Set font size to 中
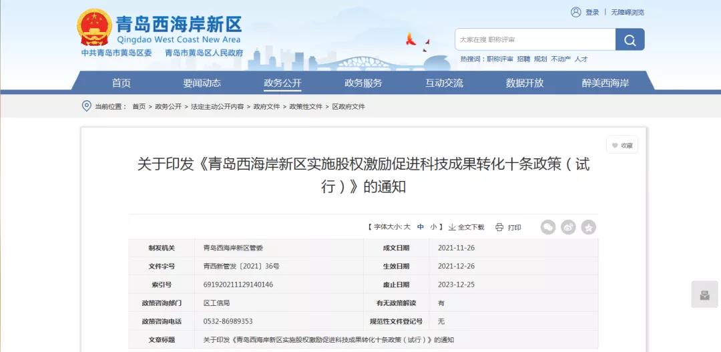The image size is (721, 352). 421,227
